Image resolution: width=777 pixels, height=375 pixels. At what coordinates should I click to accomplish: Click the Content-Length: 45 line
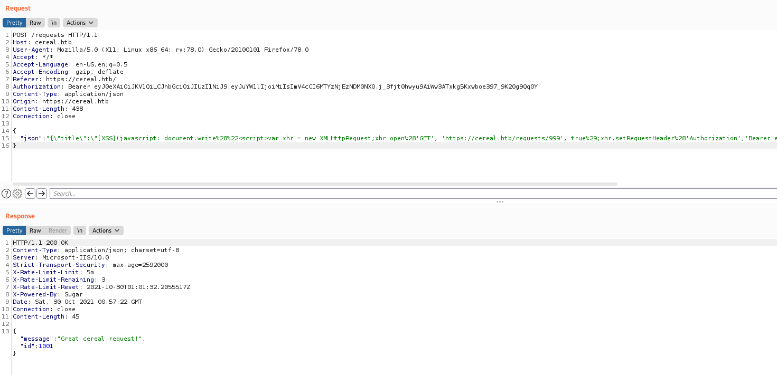pos(46,316)
